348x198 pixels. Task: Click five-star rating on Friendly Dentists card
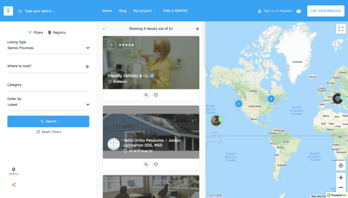pos(126,45)
